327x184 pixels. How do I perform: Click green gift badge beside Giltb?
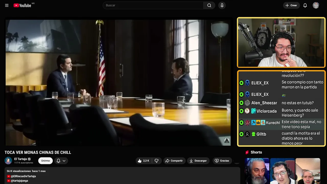pyautogui.click(x=253, y=134)
